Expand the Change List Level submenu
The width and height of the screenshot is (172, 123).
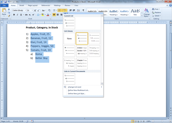tap(83, 87)
